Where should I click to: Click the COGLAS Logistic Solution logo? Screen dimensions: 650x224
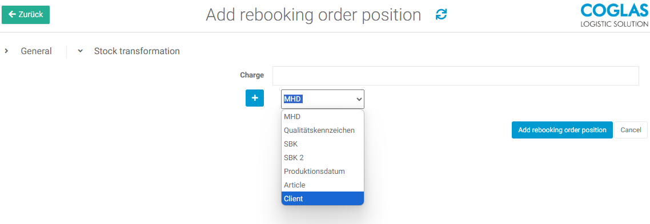point(615,15)
